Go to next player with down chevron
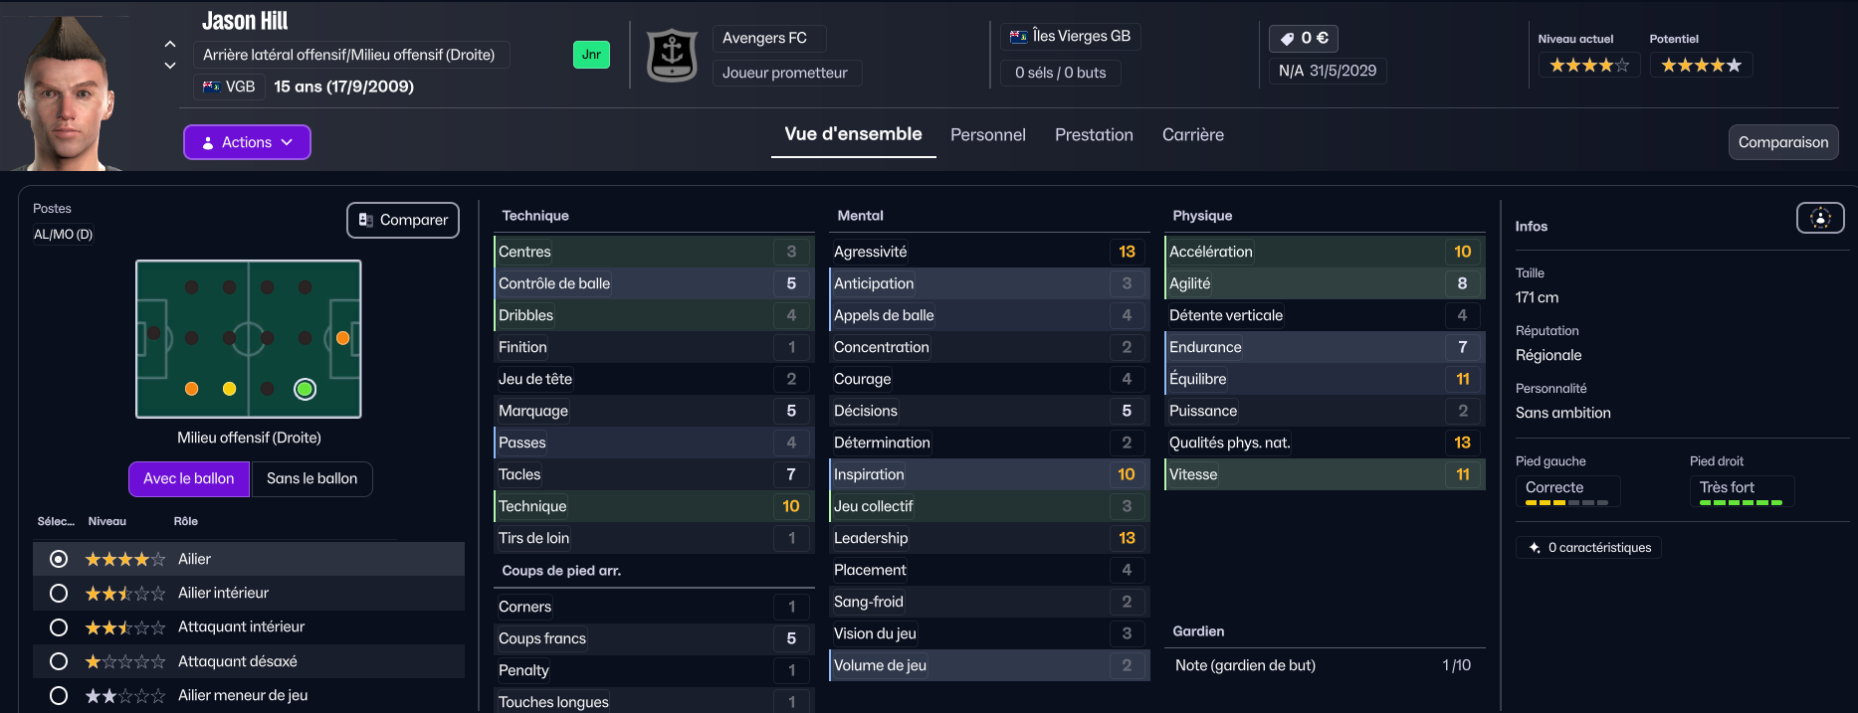The width and height of the screenshot is (1858, 713). (170, 66)
